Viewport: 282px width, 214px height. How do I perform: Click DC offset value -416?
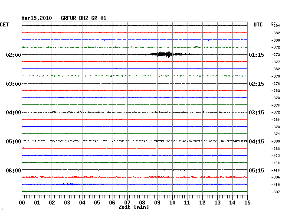275,185
